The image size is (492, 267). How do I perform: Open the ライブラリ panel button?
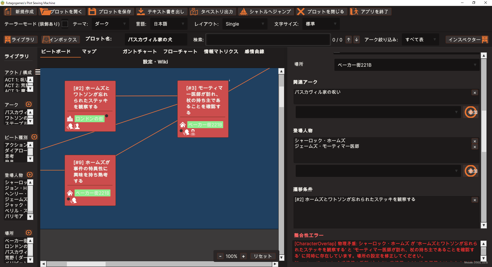coord(21,40)
